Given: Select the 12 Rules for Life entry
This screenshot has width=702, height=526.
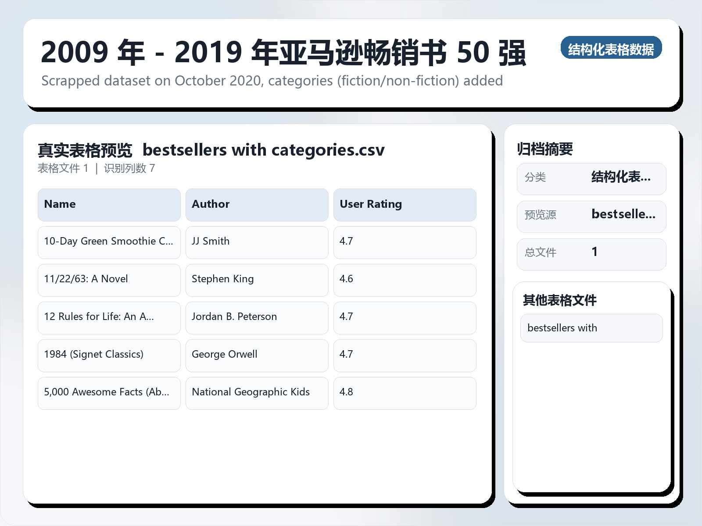Looking at the screenshot, I should pos(108,317).
